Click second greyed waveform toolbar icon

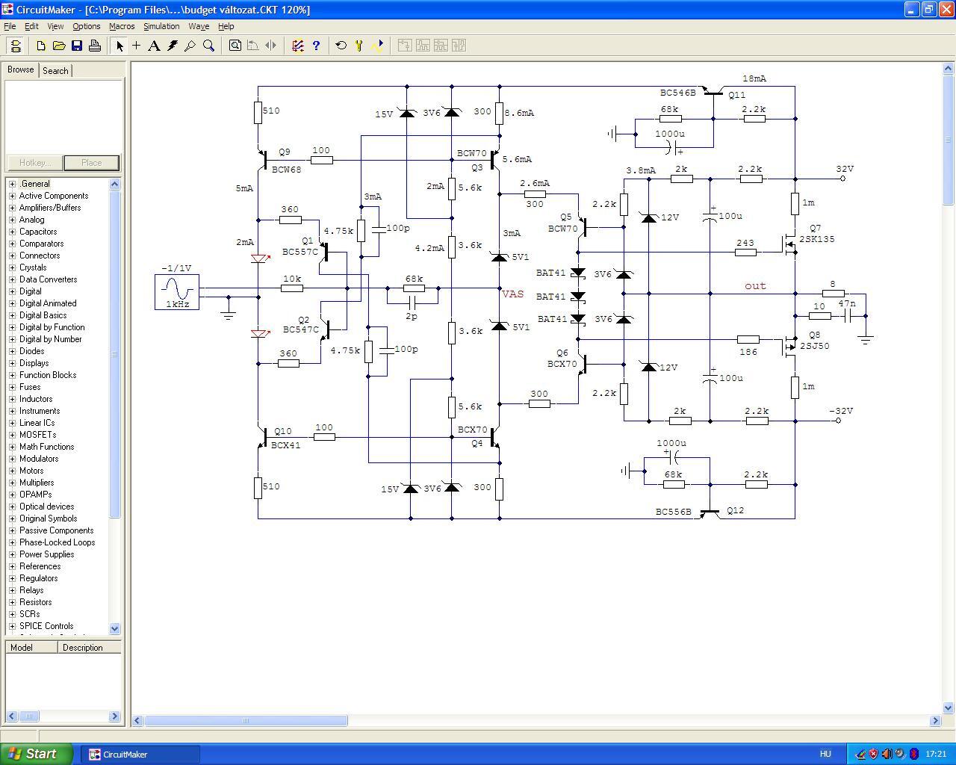(x=423, y=46)
